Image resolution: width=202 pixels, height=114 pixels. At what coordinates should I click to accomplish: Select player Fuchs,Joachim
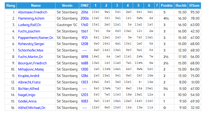tap(29, 31)
